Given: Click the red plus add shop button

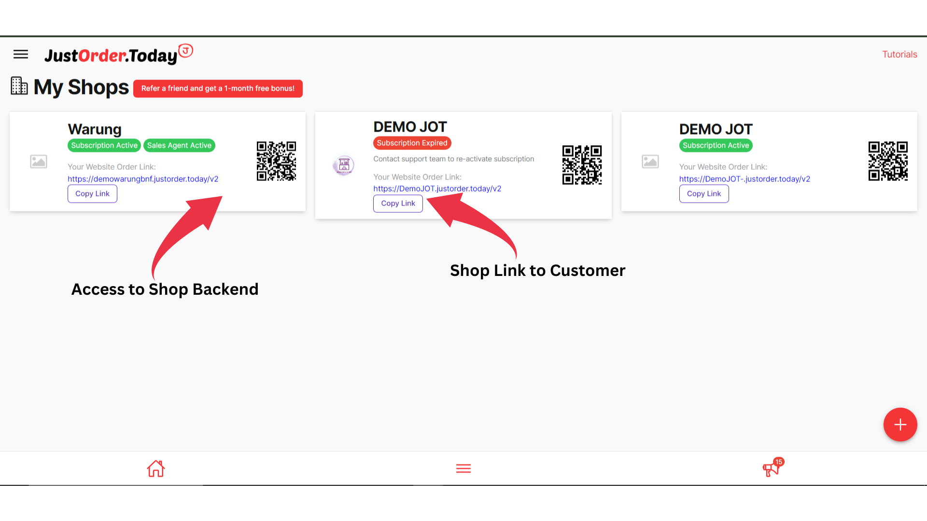Looking at the screenshot, I should 900,425.
